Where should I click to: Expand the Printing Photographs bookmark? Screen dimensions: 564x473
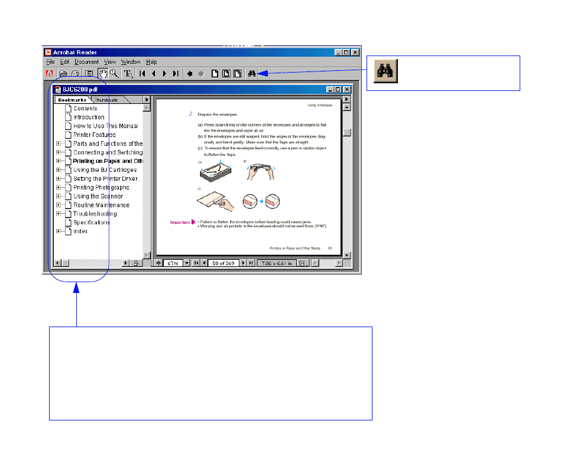[x=59, y=187]
